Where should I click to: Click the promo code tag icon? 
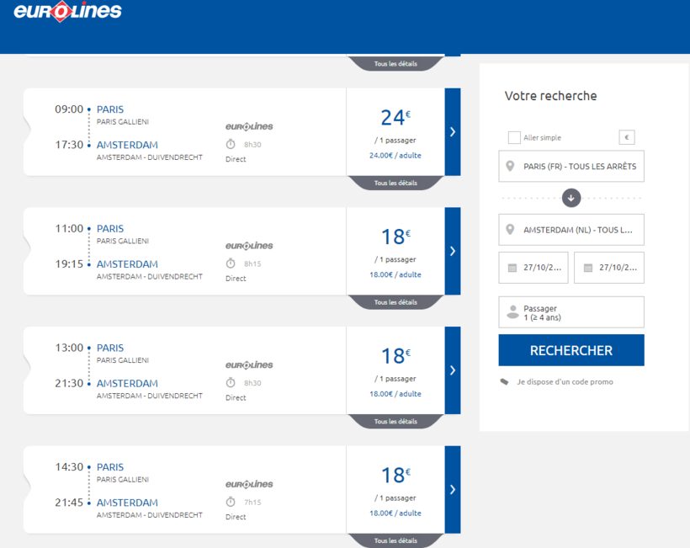click(x=504, y=381)
